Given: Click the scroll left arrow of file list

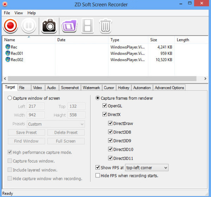Looking at the screenshot, I should pyautogui.click(x=5, y=79).
